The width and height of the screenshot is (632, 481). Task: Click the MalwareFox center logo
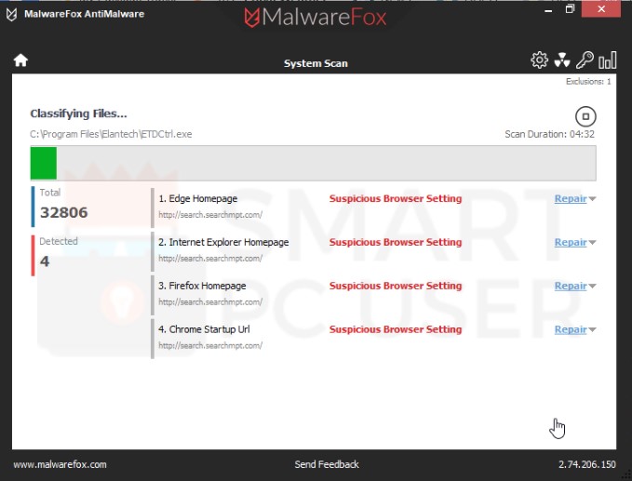tap(316, 18)
